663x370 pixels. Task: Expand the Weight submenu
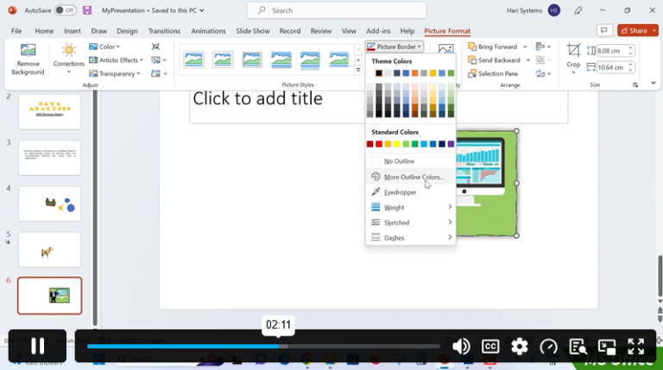pos(410,207)
